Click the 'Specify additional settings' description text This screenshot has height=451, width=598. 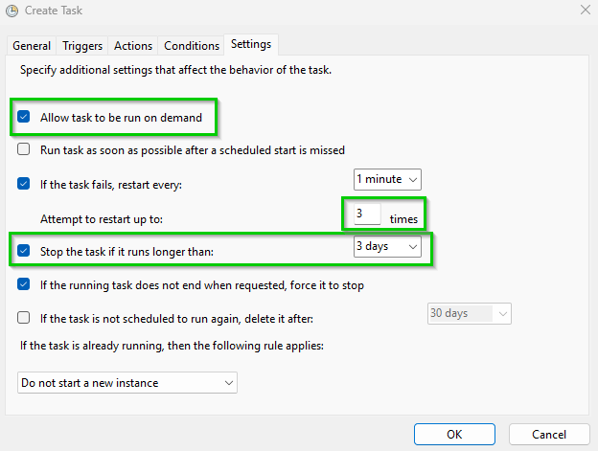click(175, 70)
